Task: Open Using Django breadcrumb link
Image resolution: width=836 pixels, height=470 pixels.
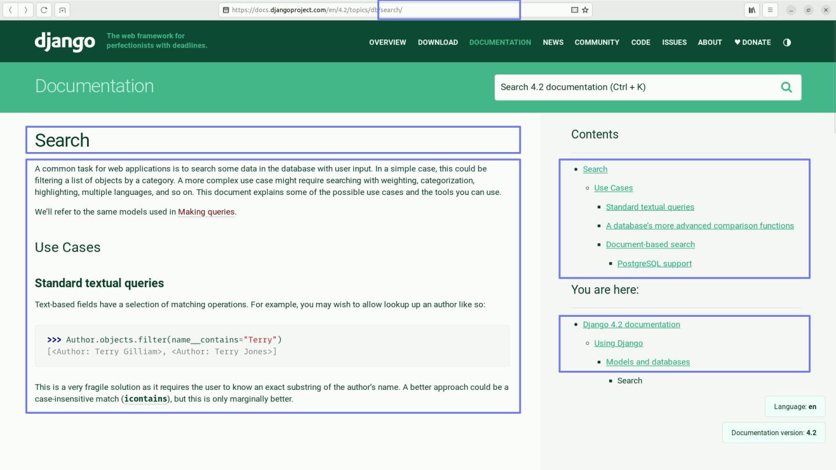Action: (x=618, y=343)
